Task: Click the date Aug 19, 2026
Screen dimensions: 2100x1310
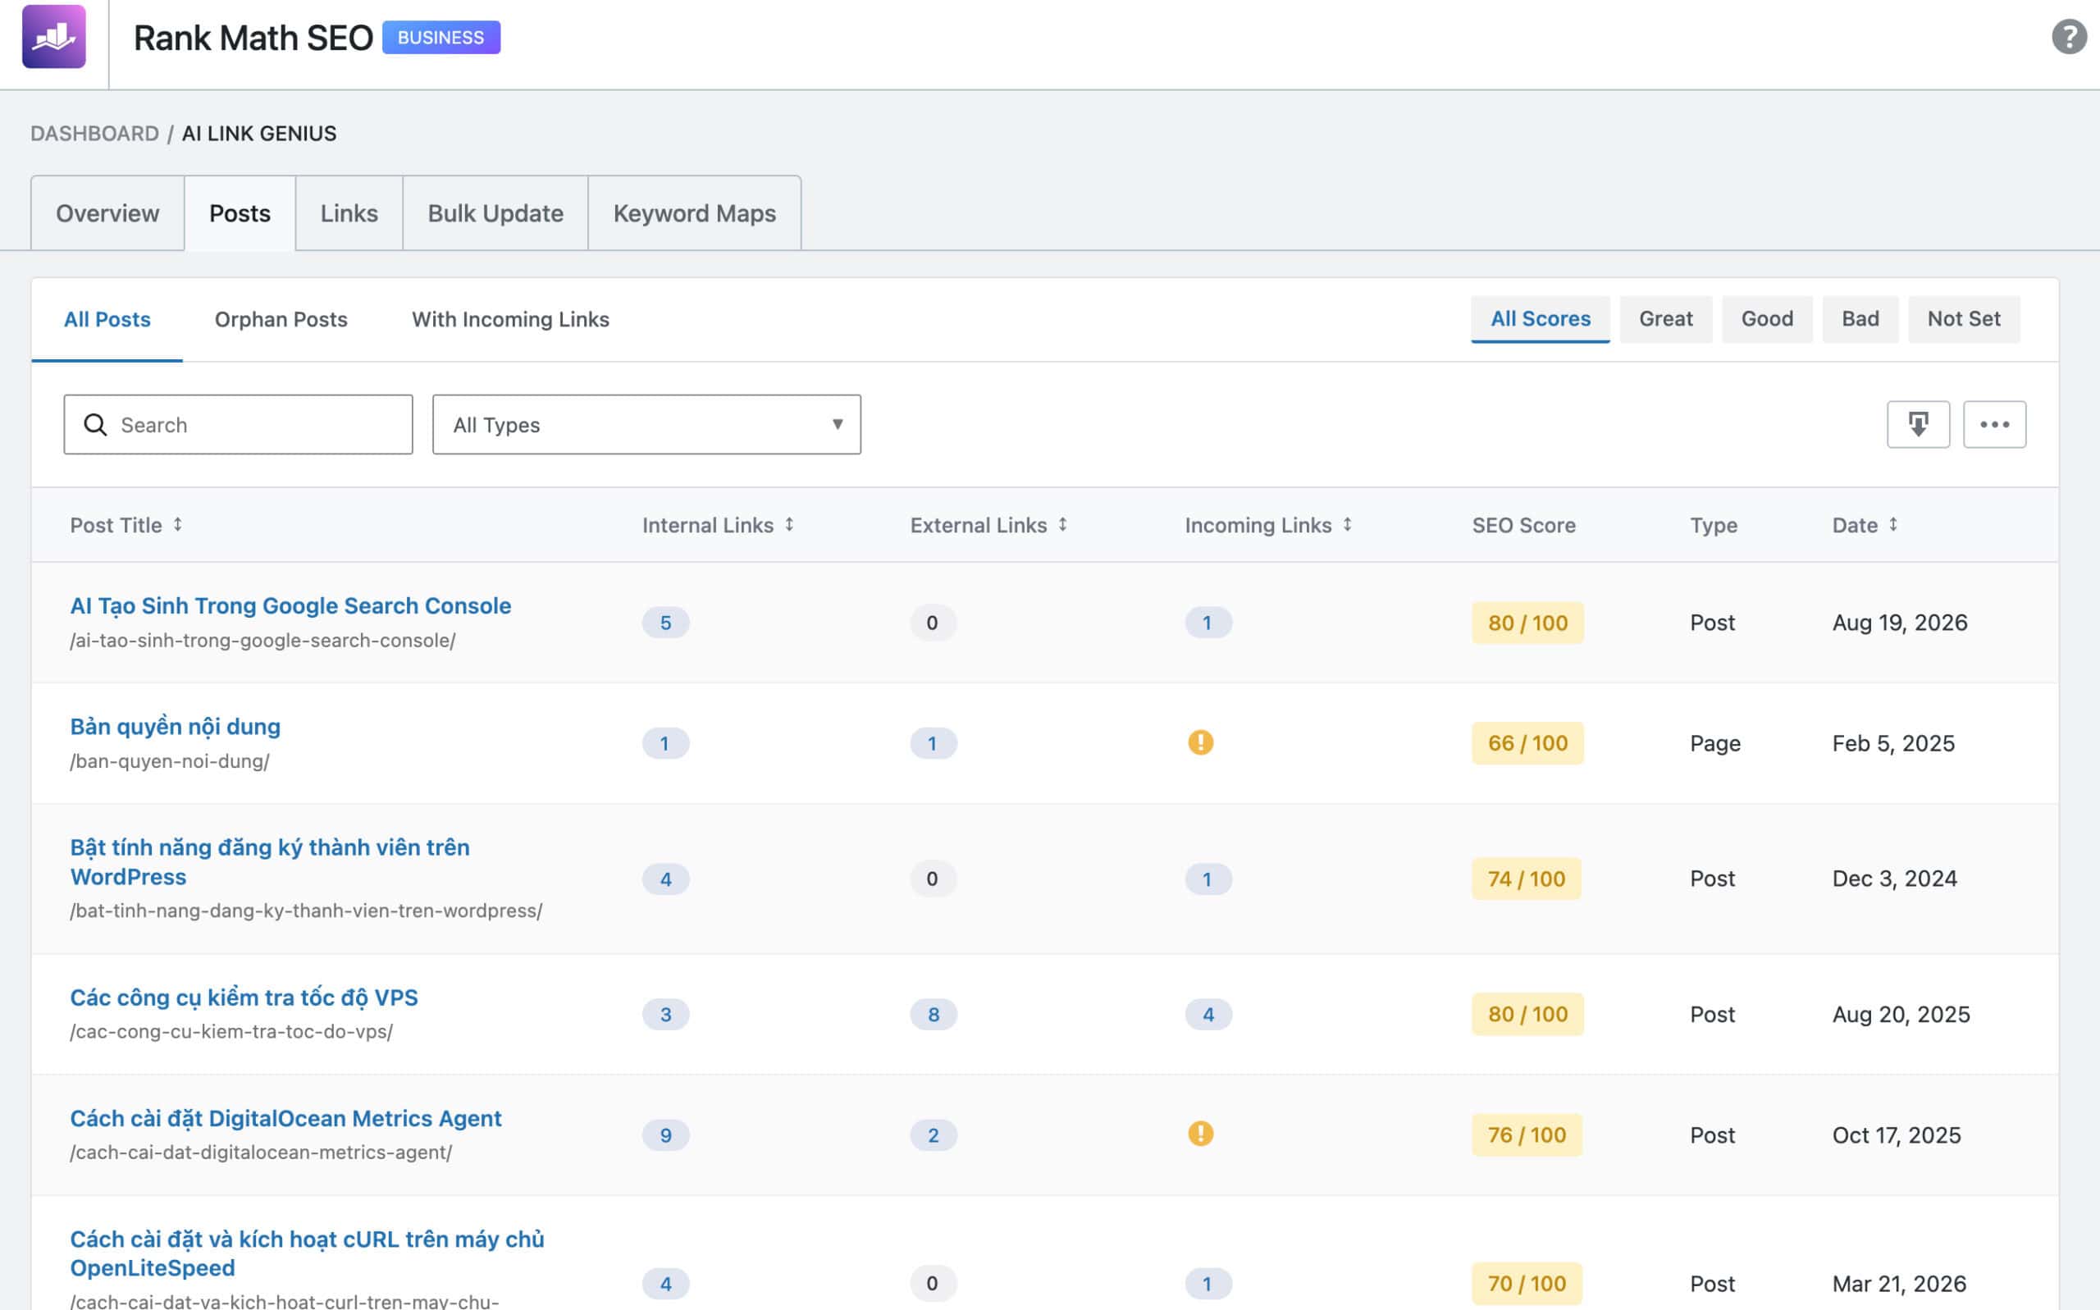Action: (x=1899, y=623)
